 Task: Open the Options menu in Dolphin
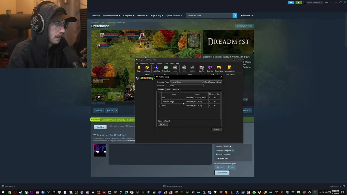pyautogui.click(x=159, y=63)
